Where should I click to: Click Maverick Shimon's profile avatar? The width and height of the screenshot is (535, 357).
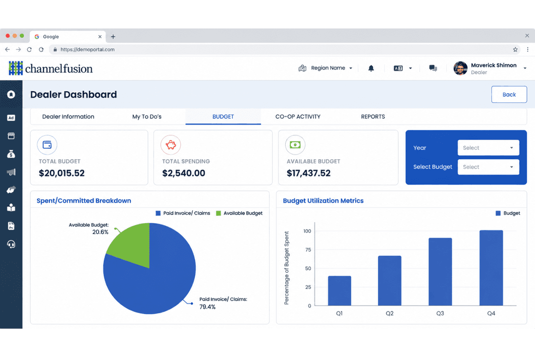pyautogui.click(x=460, y=68)
